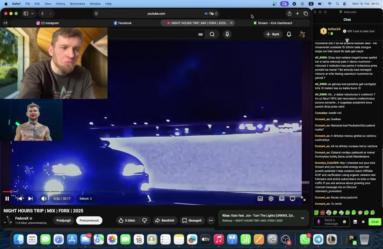Open the Bookmarks menu in menu bar
Viewport: 383px width, 249px height.
point(77,4)
